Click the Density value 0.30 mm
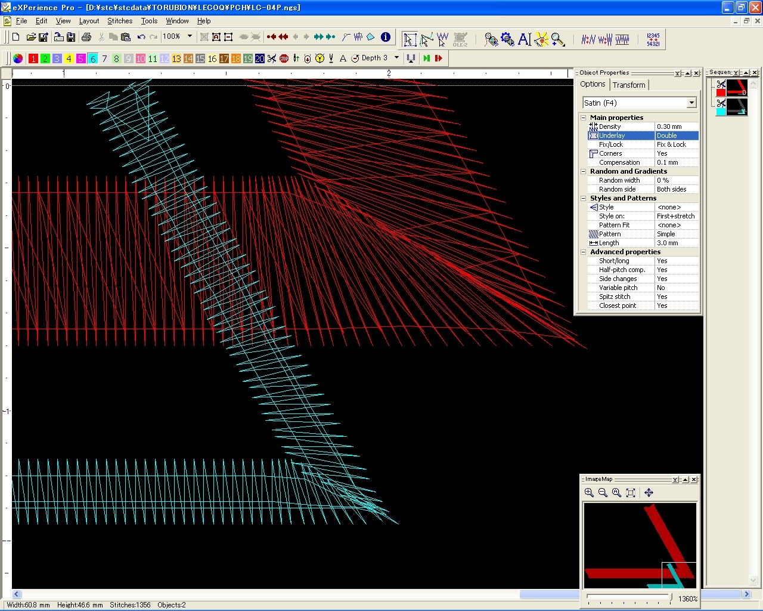Viewport: 763px width, 611px height. (x=677, y=126)
